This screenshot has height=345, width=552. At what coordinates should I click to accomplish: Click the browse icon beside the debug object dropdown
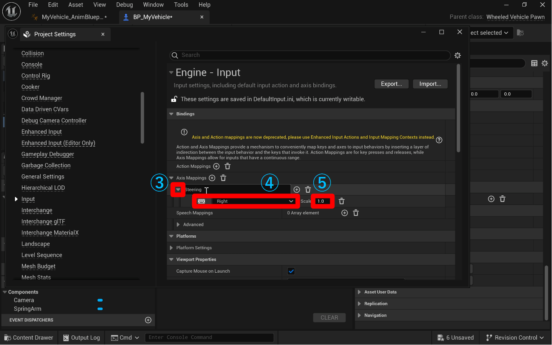(520, 33)
